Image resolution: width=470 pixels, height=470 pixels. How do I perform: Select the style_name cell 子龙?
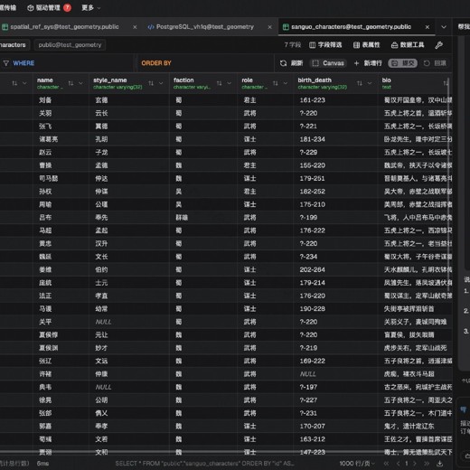tap(129, 153)
